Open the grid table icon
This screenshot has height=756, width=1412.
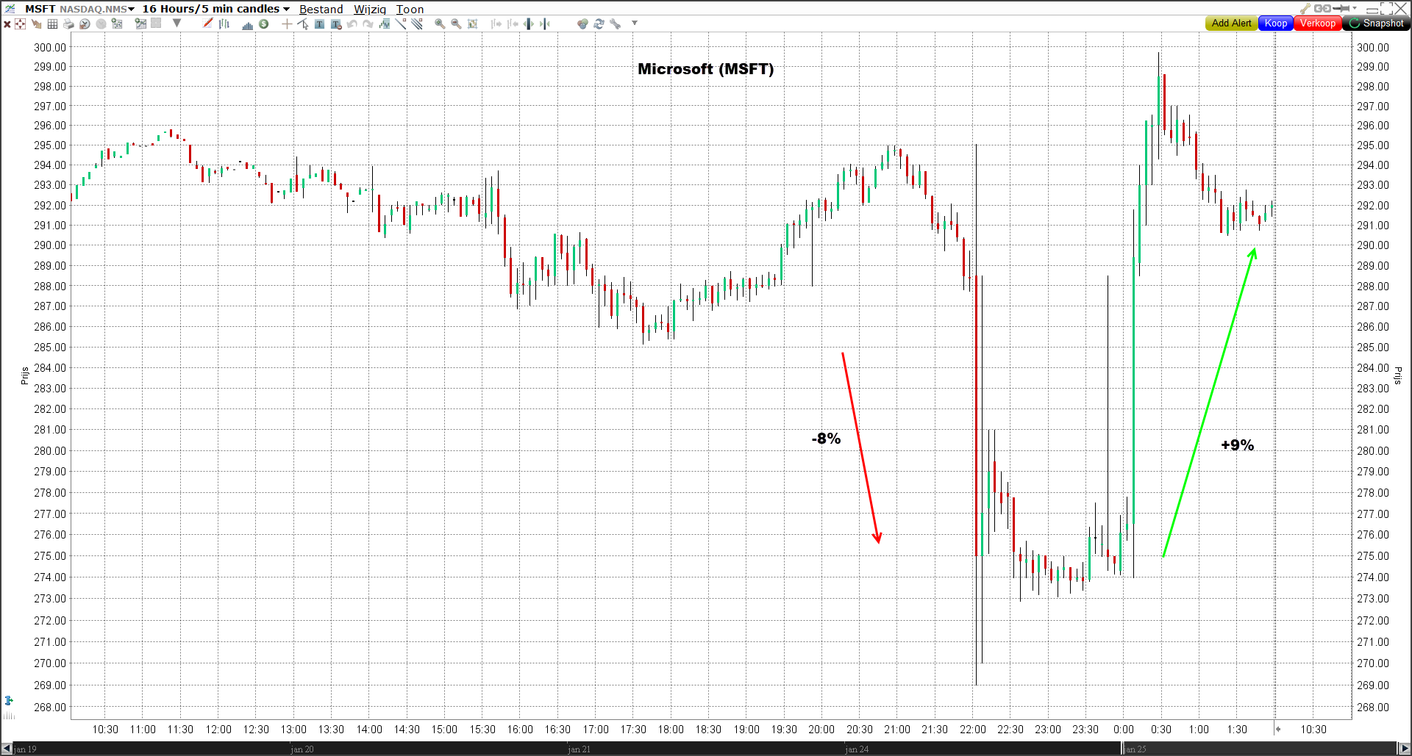[52, 24]
